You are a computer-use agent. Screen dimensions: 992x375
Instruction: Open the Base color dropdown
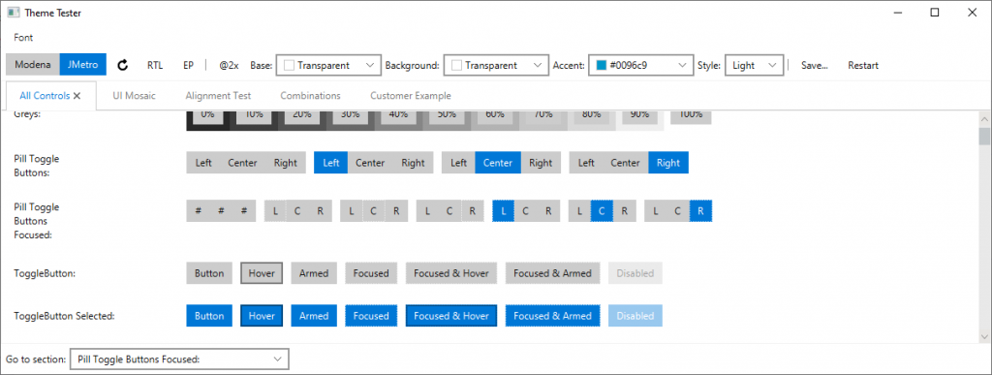point(328,65)
